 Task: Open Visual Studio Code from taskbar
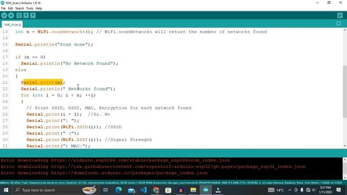point(144,190)
